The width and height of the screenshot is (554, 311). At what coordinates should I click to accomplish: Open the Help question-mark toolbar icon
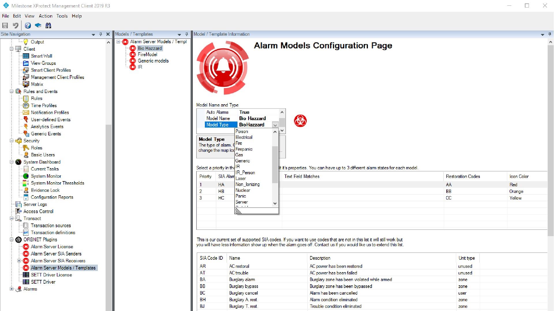[28, 25]
